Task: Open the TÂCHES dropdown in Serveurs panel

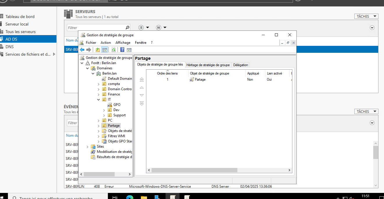Action: [366, 17]
